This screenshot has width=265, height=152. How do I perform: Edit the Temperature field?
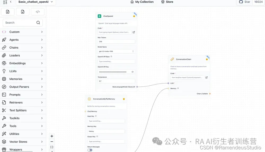(116, 81)
